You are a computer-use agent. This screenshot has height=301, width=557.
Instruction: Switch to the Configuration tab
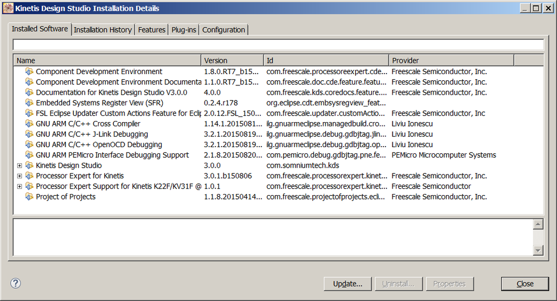[224, 30]
